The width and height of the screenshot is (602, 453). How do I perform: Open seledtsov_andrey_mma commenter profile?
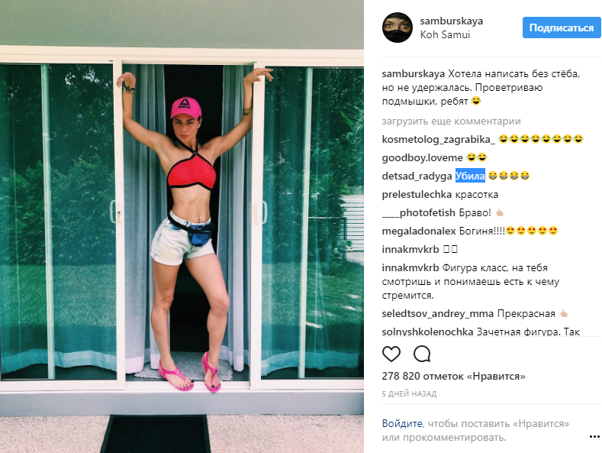pyautogui.click(x=438, y=314)
